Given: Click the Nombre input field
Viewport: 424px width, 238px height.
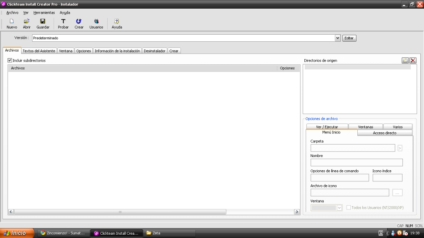Looking at the screenshot, I should (357, 162).
